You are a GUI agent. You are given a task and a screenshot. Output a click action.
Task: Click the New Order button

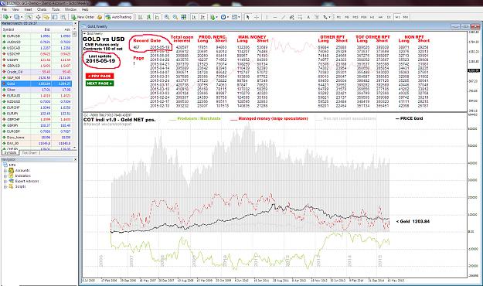click(83, 17)
